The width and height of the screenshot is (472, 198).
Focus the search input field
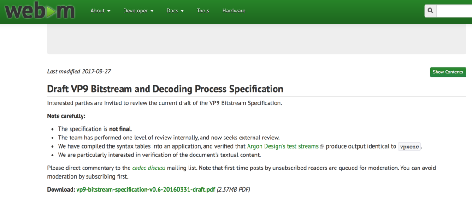[454, 11]
